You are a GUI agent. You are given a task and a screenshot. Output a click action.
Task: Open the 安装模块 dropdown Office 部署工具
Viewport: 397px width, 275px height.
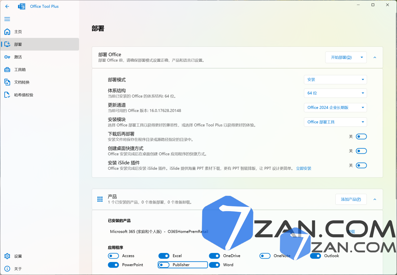point(335,122)
